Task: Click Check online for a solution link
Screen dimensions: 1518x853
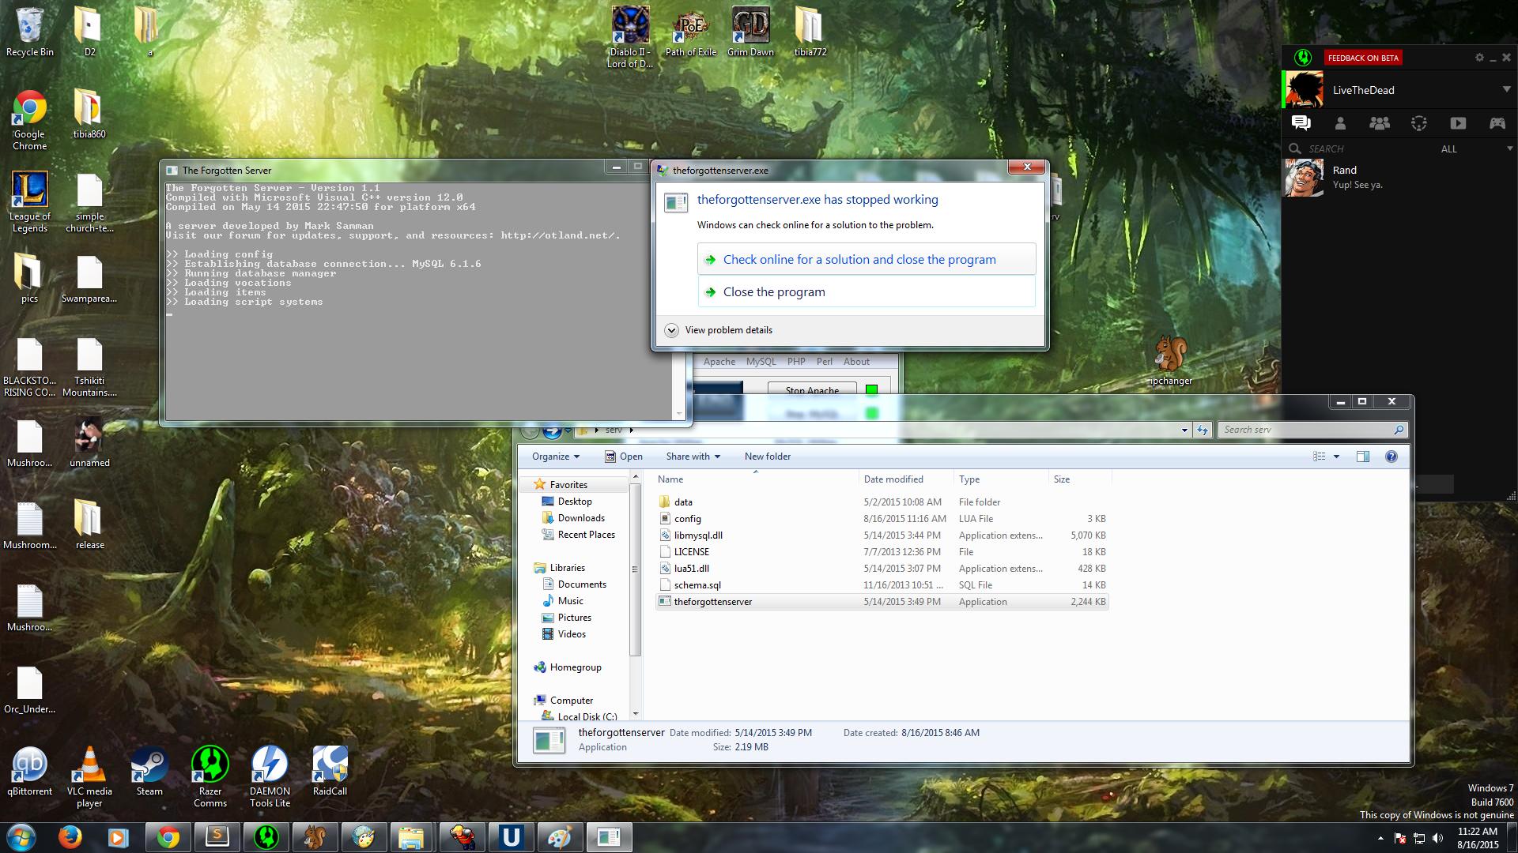Action: tap(867, 259)
